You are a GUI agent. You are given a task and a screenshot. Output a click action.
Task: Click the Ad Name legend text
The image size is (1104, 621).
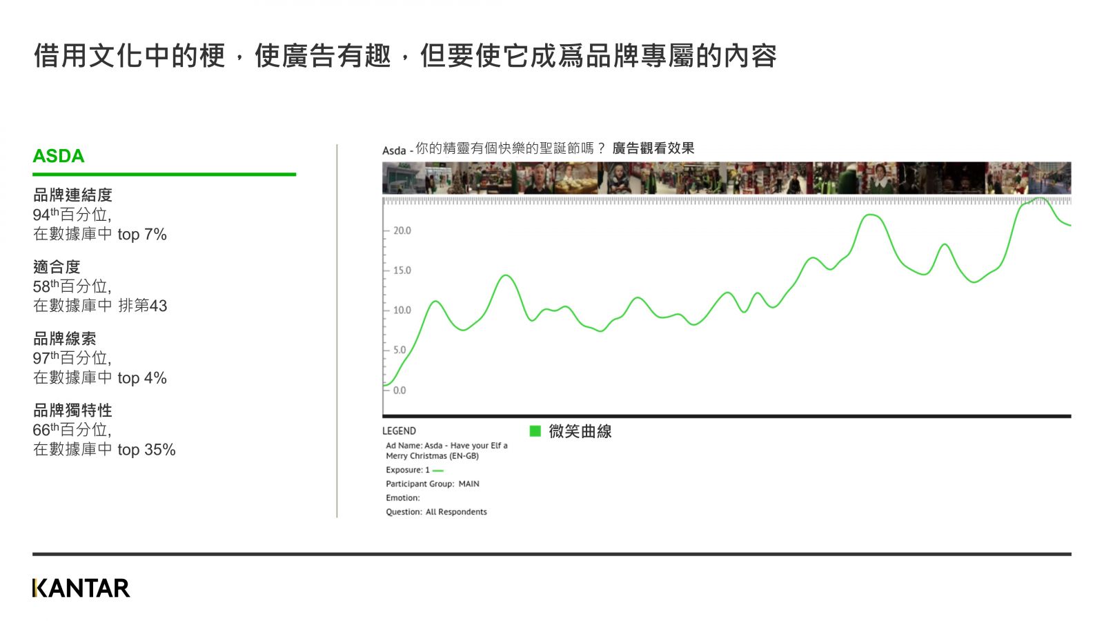click(x=446, y=451)
